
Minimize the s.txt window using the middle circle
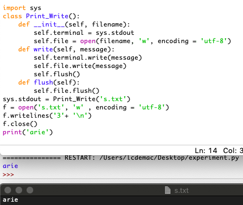click(x=19, y=190)
